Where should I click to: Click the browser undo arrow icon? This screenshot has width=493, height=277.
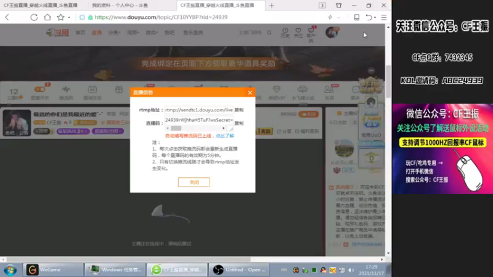[x=369, y=17]
